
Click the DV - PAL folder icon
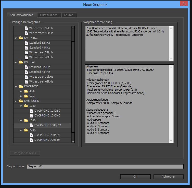pos(21,62)
